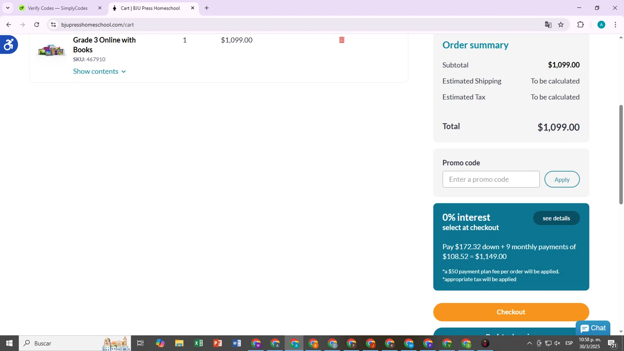The height and width of the screenshot is (351, 624).
Task: Expand Show contents for Grade 3 Online
Action: (x=99, y=72)
